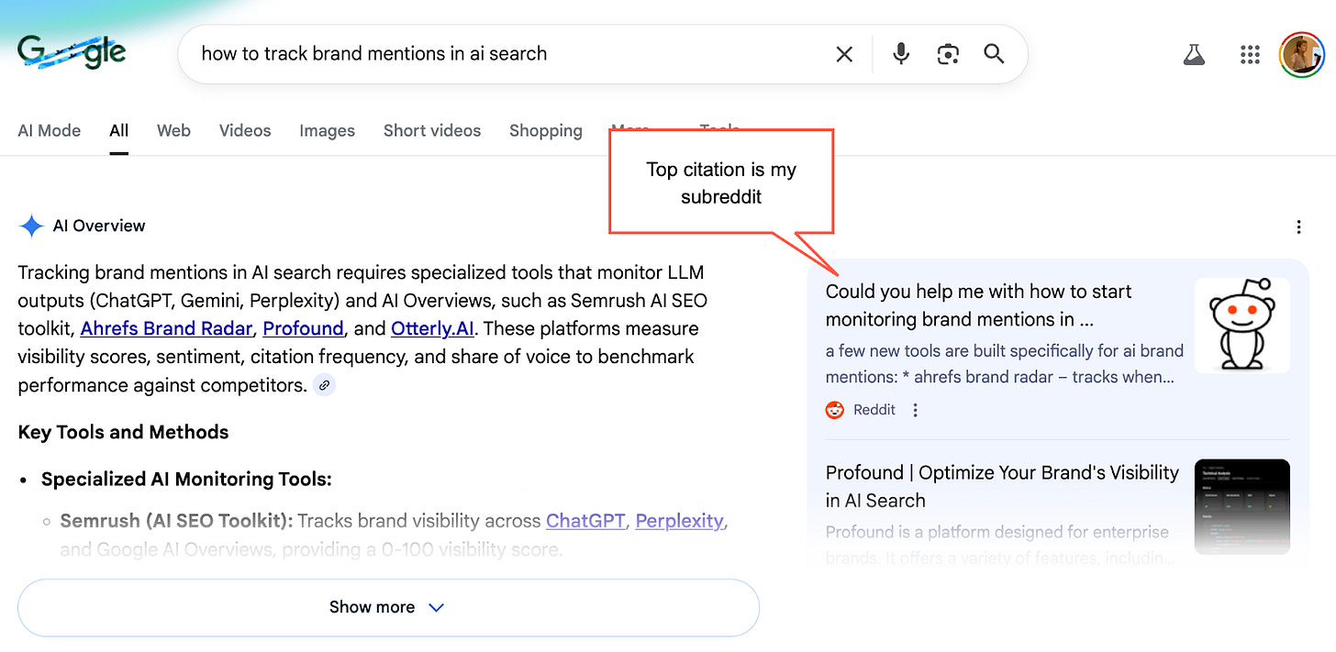This screenshot has height=652, width=1336.
Task: Click the Reddit Snoo thumbnail
Action: point(1242,326)
